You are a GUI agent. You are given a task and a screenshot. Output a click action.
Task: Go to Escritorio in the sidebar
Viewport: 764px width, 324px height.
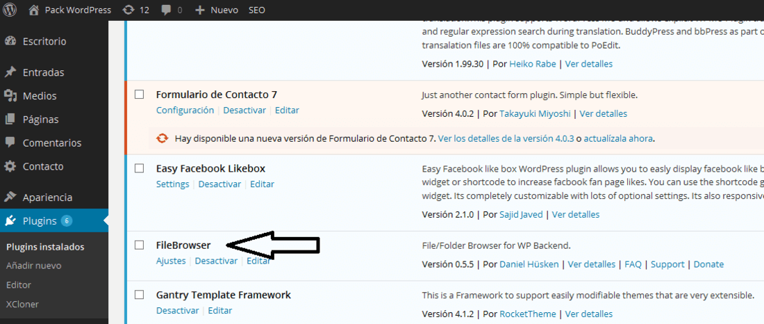(44, 42)
